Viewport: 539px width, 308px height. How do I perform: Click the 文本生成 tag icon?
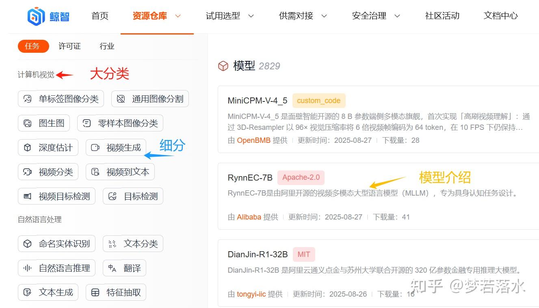click(x=28, y=293)
